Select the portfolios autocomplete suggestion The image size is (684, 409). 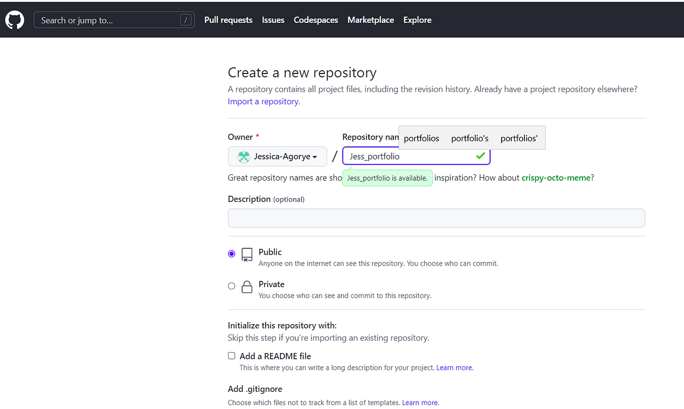coord(421,138)
